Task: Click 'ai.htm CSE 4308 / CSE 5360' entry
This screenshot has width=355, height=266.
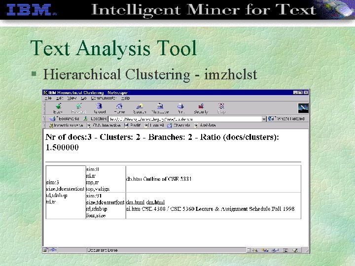Action: [210, 209]
